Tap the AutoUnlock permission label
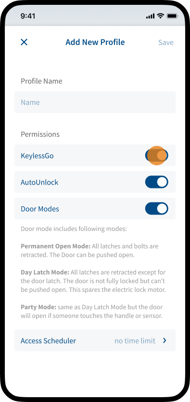 point(39,182)
